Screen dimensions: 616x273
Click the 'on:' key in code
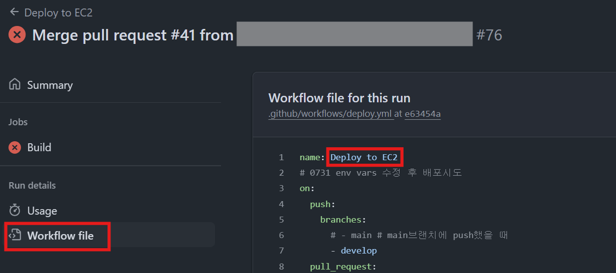click(x=307, y=188)
